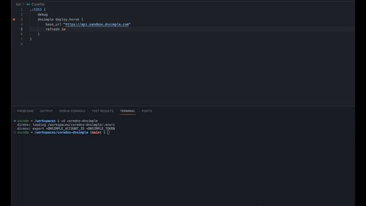Click the '/workspaces/coredns-dnsimple' path in prompt
Viewport: 366px width, 206px height.
coord(61,132)
